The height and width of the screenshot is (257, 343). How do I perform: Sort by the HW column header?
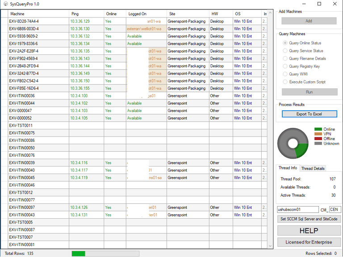[x=221, y=14]
